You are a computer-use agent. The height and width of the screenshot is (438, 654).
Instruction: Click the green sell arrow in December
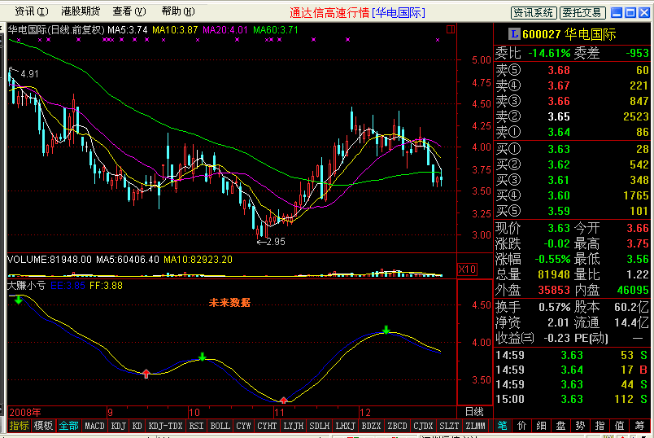pyautogui.click(x=386, y=330)
